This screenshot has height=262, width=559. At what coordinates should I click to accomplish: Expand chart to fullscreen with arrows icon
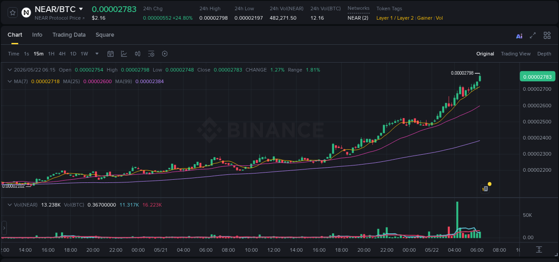tap(533, 35)
